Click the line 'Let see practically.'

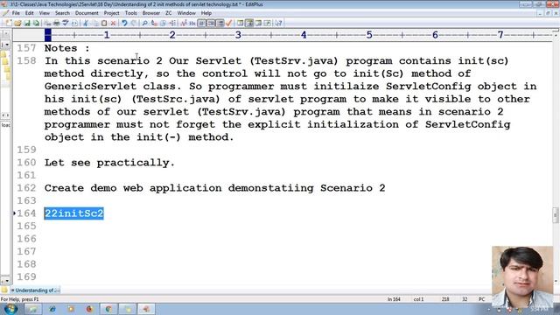109,163
